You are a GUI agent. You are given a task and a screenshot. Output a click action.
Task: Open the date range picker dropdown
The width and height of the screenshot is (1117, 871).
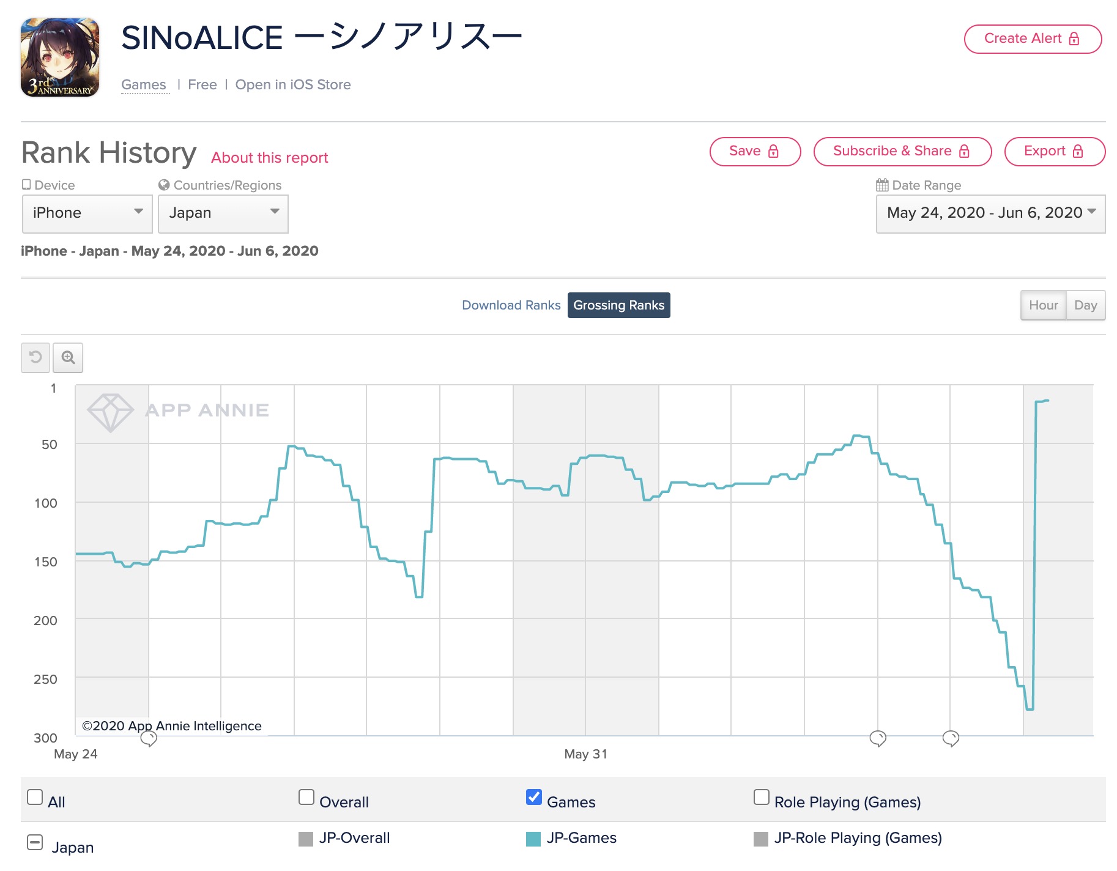point(990,213)
